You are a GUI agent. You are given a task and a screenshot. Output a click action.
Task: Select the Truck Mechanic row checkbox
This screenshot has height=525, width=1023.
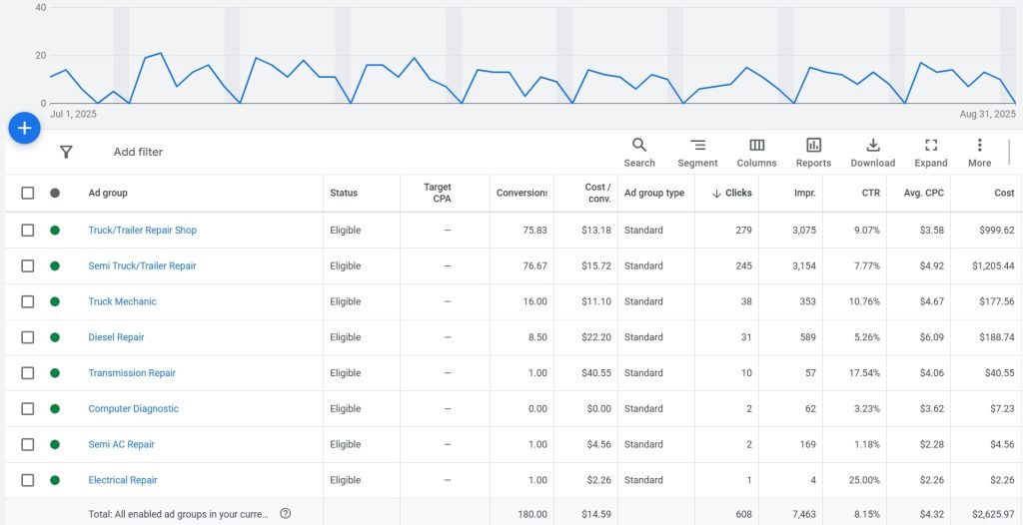point(28,301)
